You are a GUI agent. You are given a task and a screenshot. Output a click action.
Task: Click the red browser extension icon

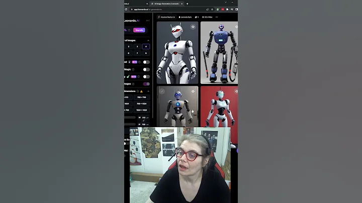pyautogui.click(x=223, y=10)
